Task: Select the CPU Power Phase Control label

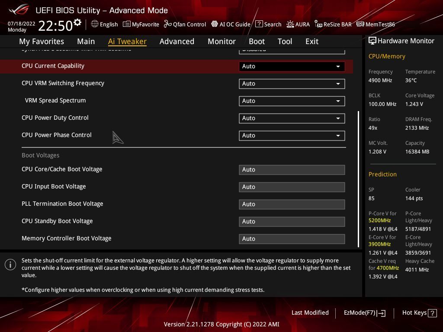Action: tap(57, 135)
